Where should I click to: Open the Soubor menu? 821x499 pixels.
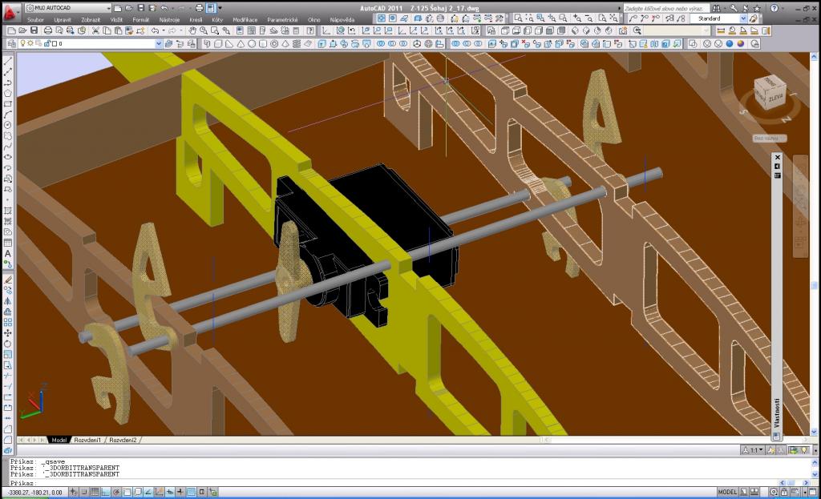click(x=35, y=18)
